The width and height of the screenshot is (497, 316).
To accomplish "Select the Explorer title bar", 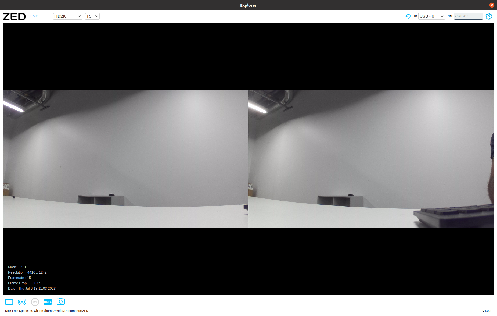I will 248,5.
